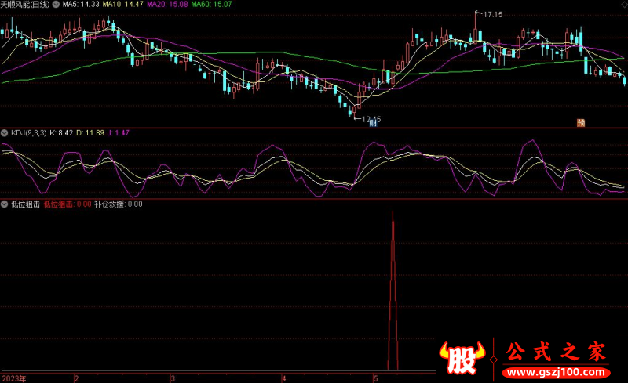The height and width of the screenshot is (383, 628).
Task: Collapse the KDJ indicator panel arrow
Action: coord(5,133)
